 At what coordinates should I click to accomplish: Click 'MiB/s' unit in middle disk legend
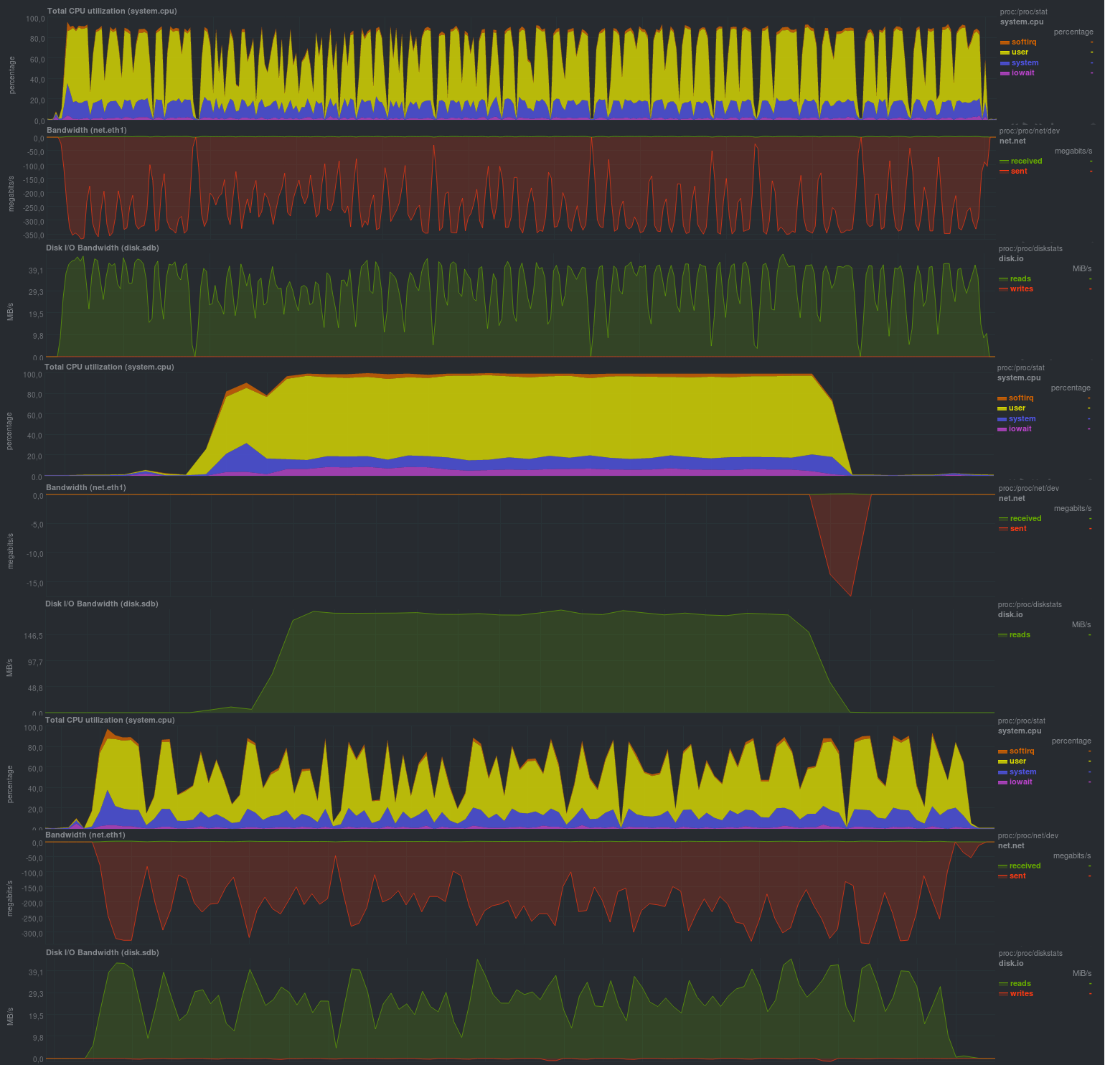click(1081, 625)
